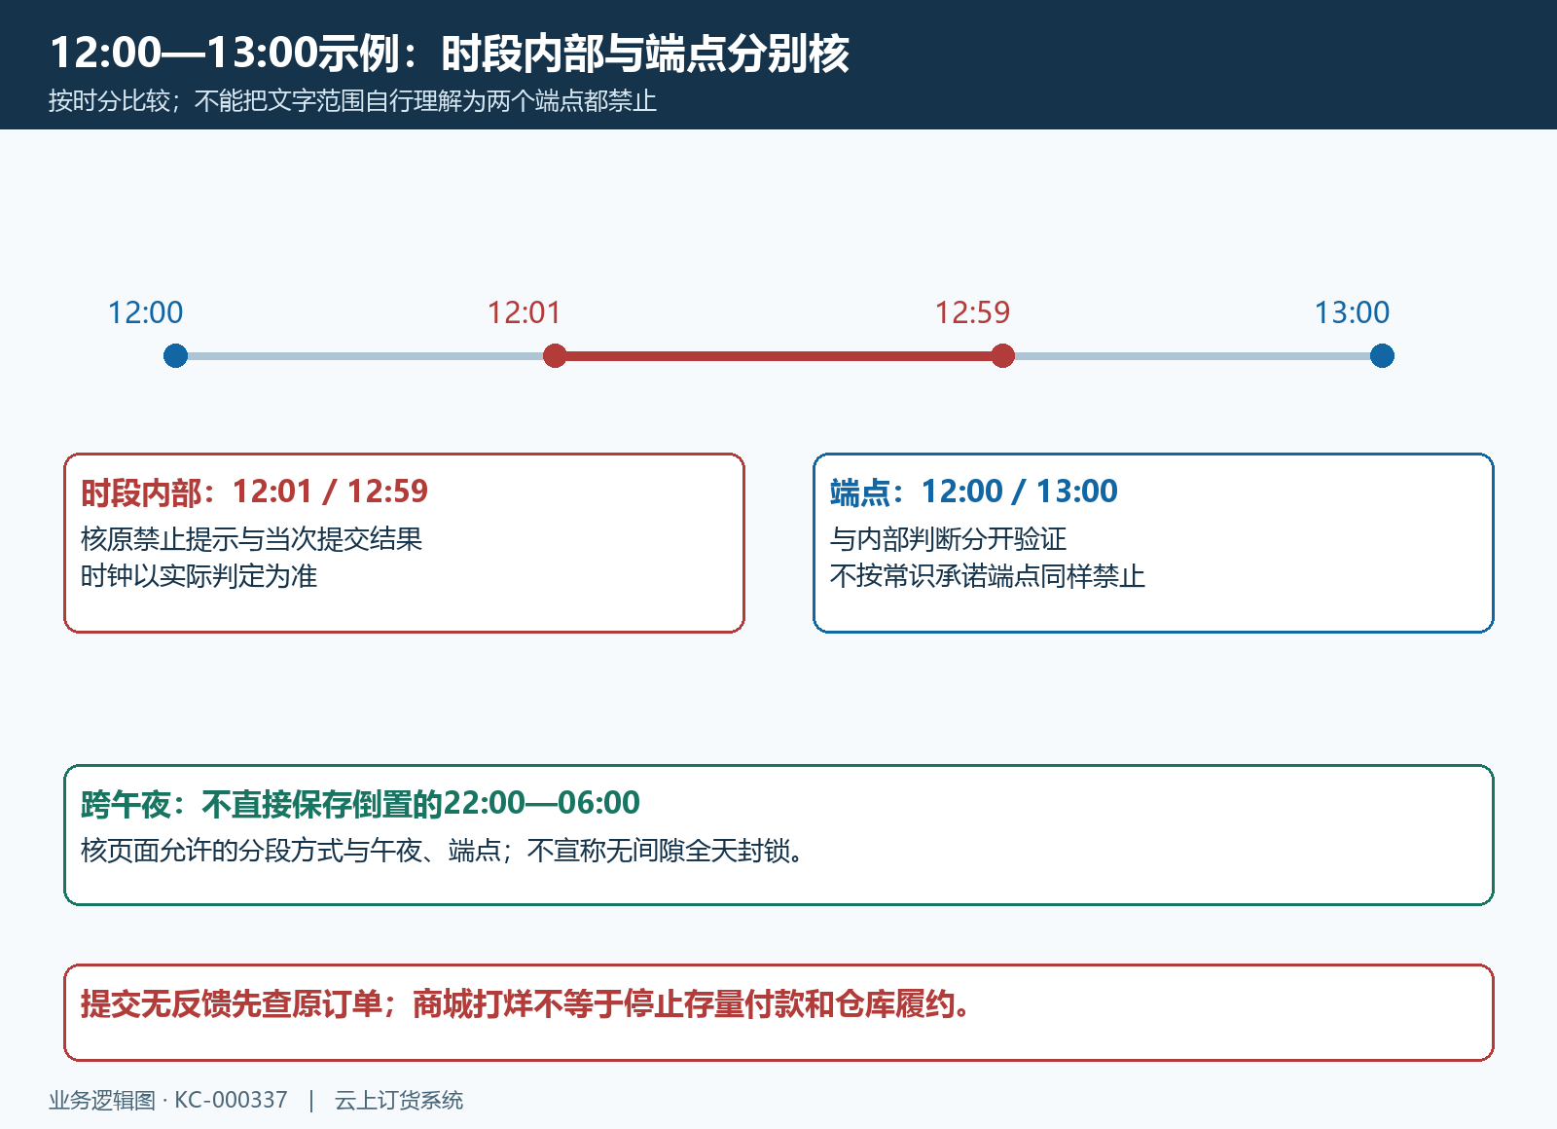Click the heading "端点：12:00 / 13:00"
The height and width of the screenshot is (1129, 1557).
tap(973, 492)
